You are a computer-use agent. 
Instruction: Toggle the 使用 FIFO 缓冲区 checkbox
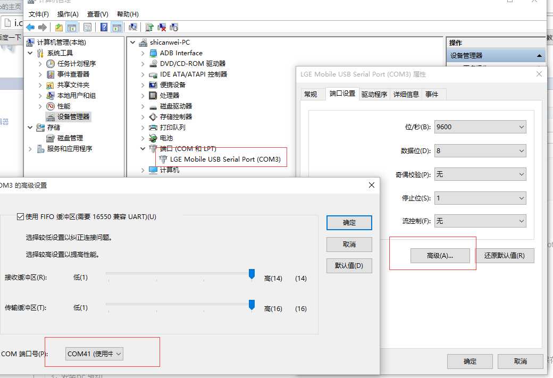(20, 216)
